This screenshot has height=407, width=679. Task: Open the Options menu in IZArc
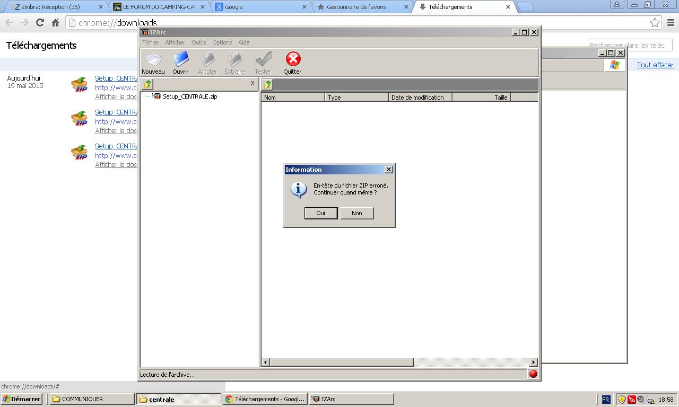coord(222,42)
